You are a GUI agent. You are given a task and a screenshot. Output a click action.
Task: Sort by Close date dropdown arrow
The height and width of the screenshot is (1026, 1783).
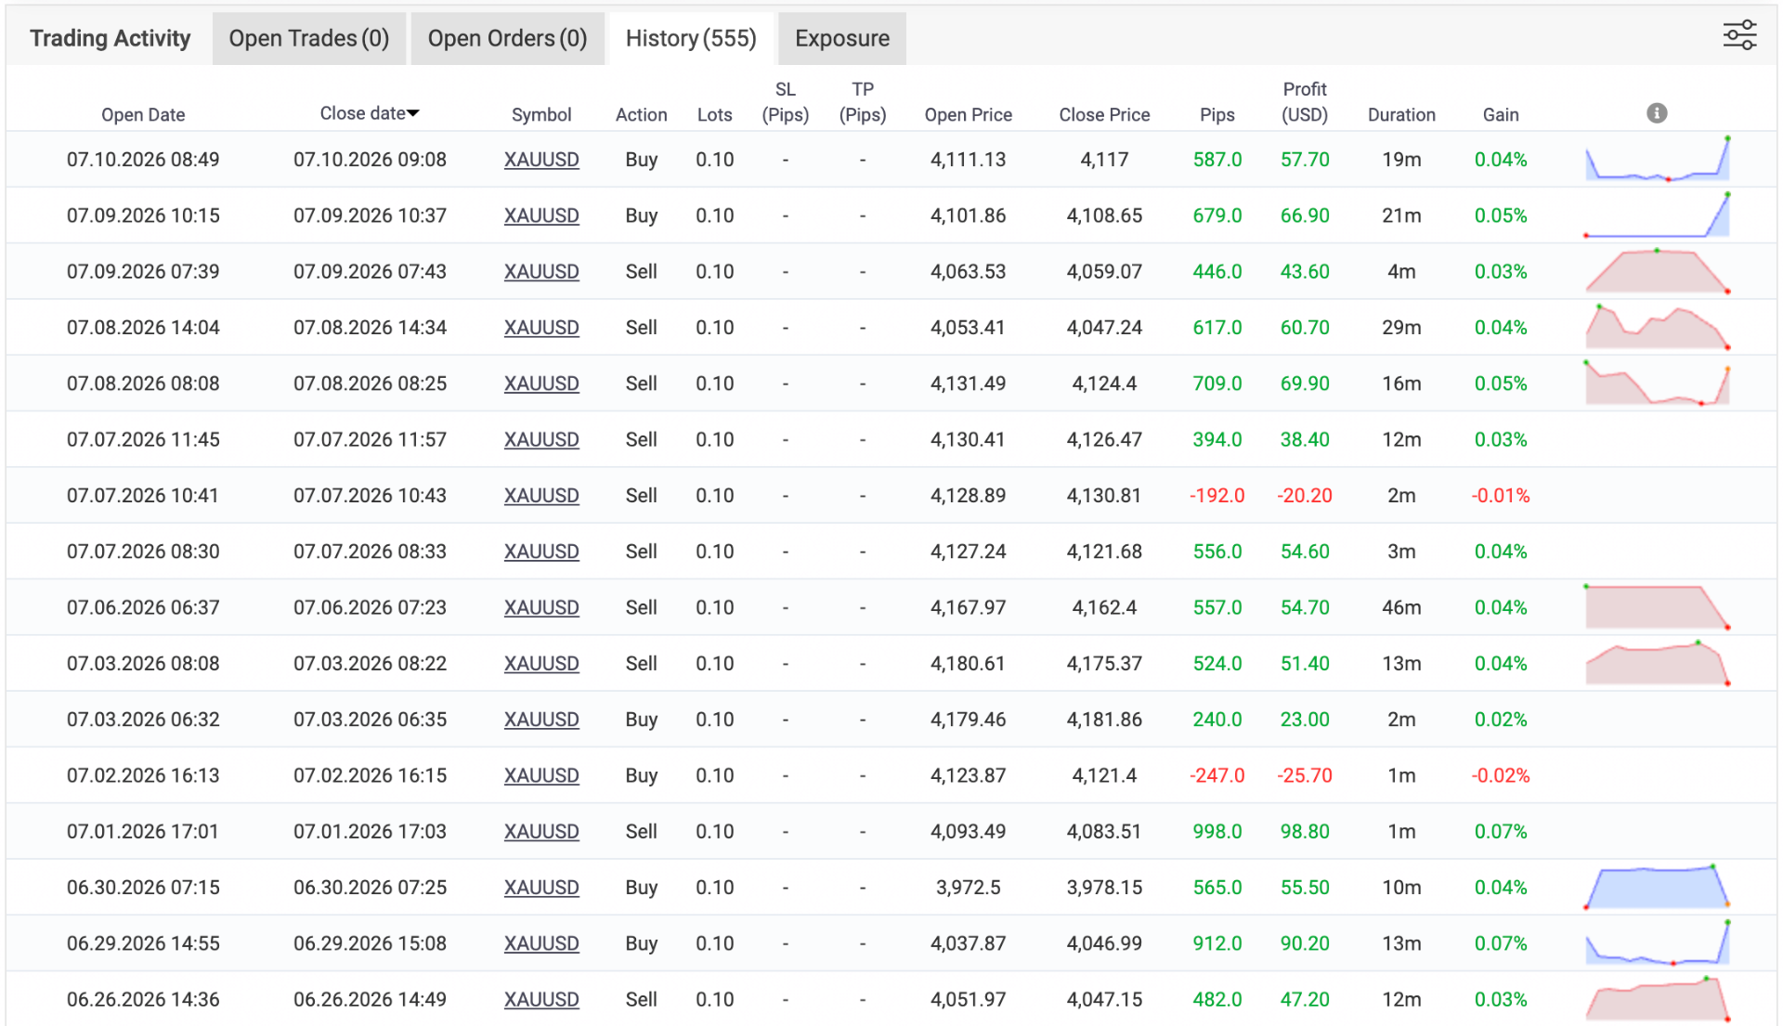(x=413, y=113)
